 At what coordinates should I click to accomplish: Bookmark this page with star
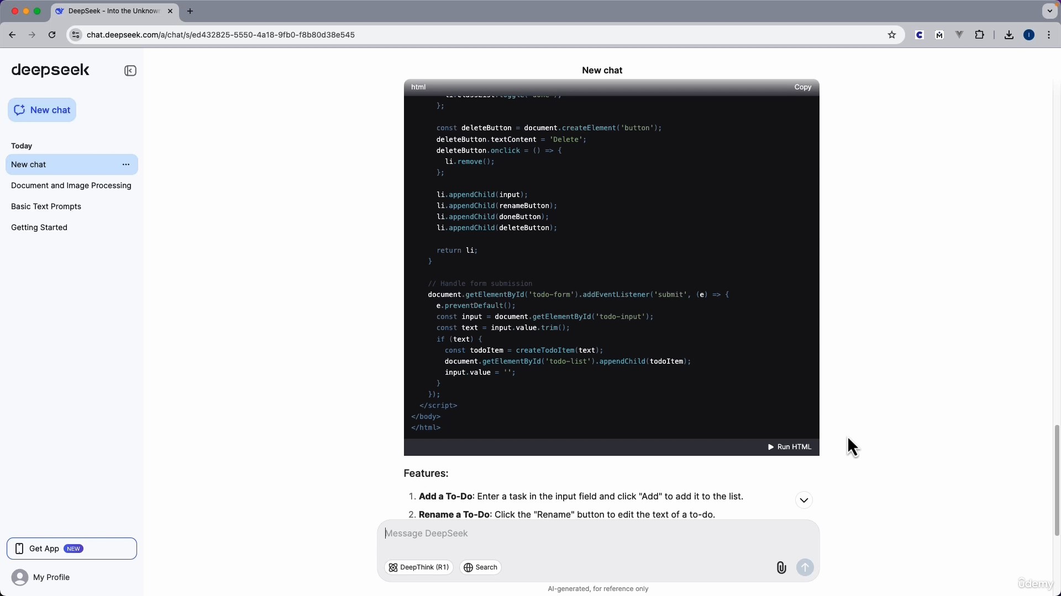click(x=892, y=35)
